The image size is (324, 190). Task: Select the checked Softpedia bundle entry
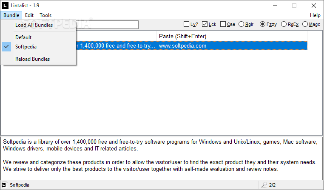pyautogui.click(x=38, y=47)
